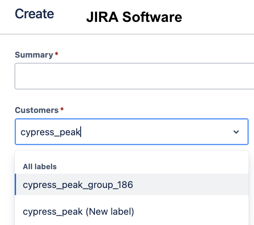The height and width of the screenshot is (225, 254).
Task: Click the All labels section header
Action: point(40,167)
